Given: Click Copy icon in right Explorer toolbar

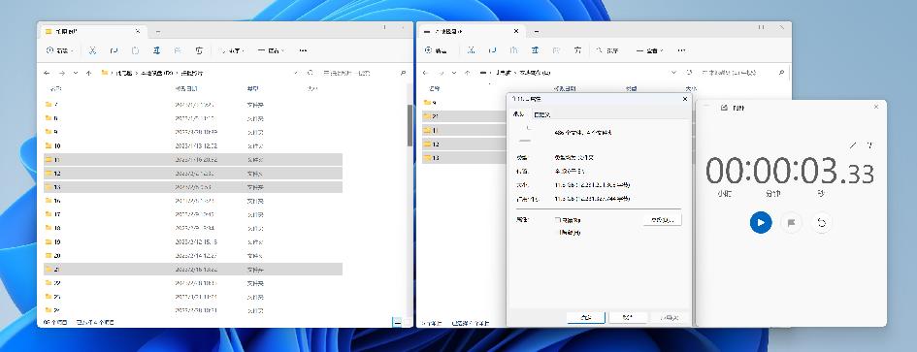Looking at the screenshot, I should (493, 50).
